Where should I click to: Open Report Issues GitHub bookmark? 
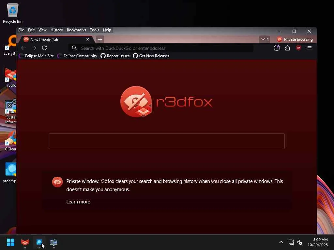pos(115,56)
